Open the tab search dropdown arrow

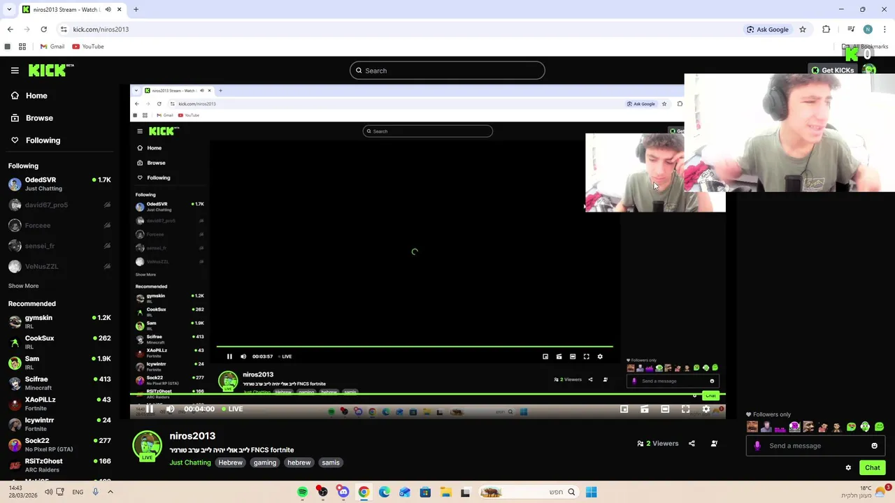click(x=9, y=10)
